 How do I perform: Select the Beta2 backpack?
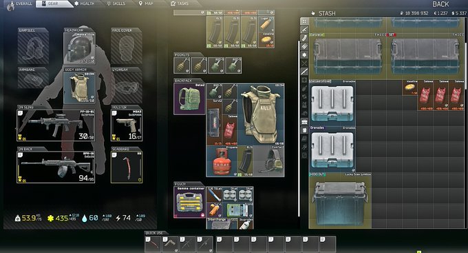pos(189,99)
